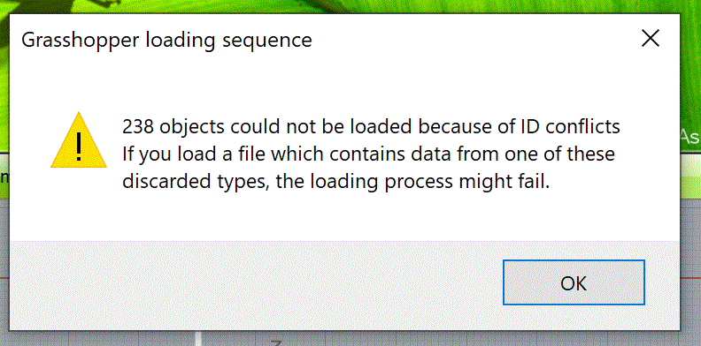Click the gray grid canvas below the dialog
Viewport: 701px width, 346px height.
click(447, 338)
